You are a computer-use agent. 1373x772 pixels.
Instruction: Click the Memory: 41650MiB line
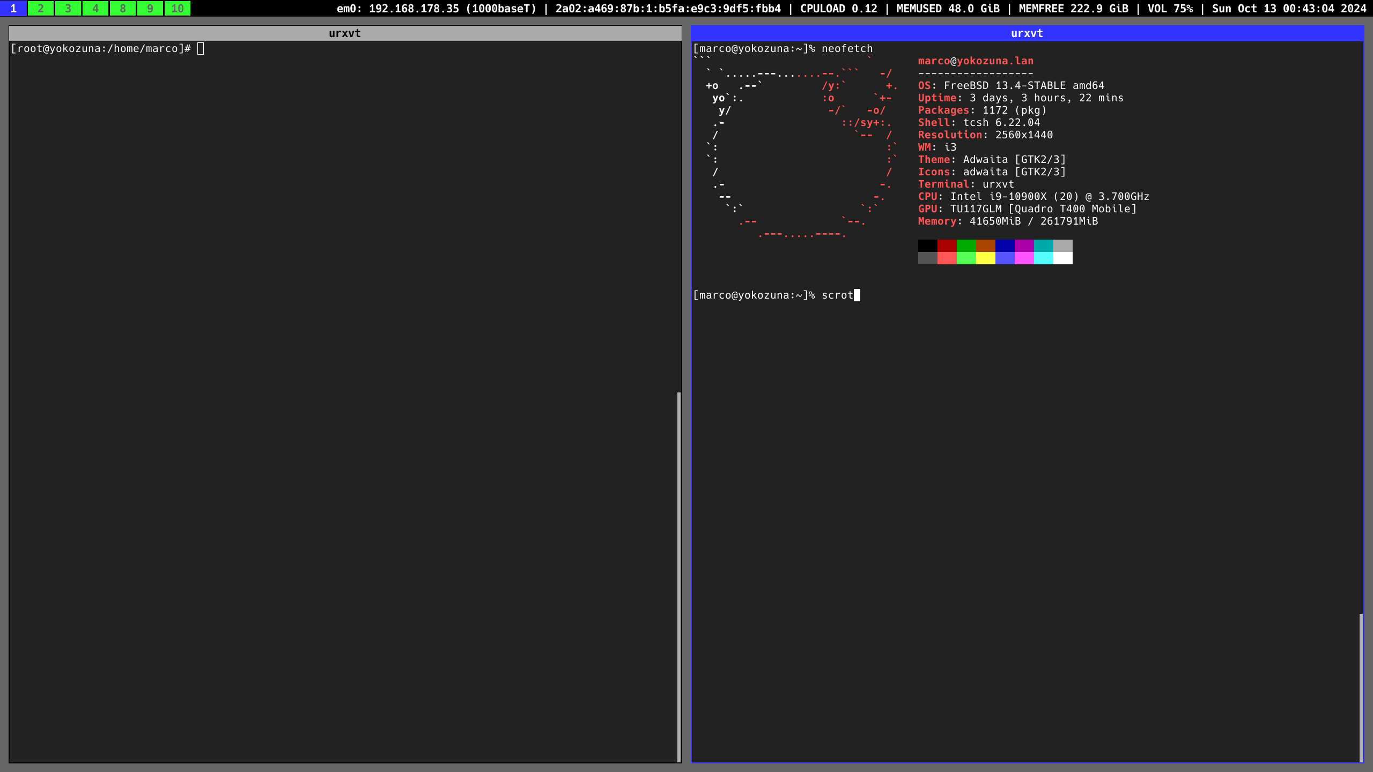click(1008, 221)
